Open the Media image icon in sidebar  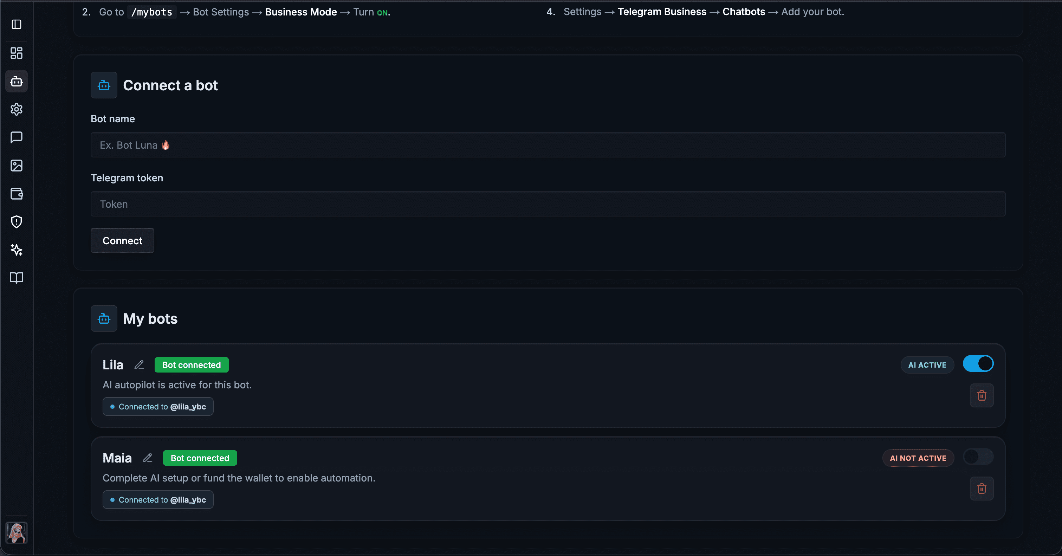[17, 166]
